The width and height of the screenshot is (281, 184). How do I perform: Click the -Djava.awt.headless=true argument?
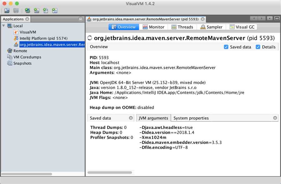tap(166, 128)
